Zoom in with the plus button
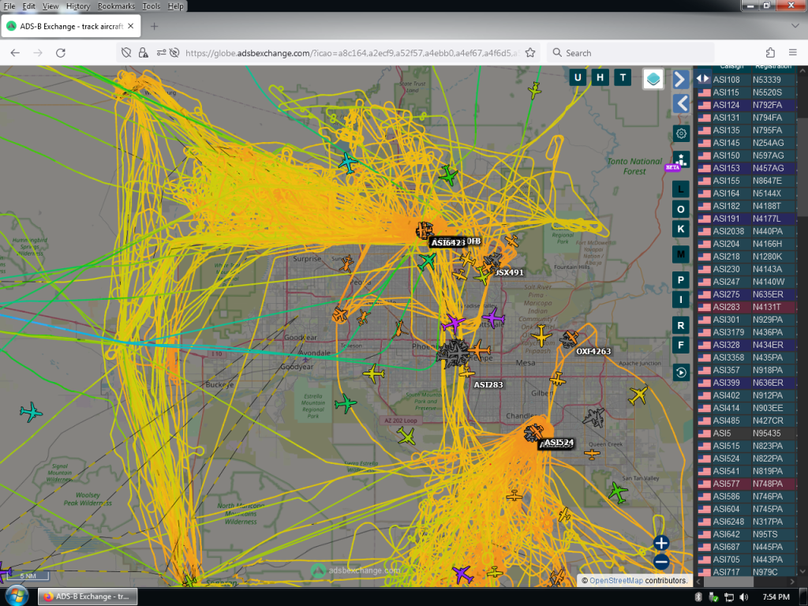Image resolution: width=808 pixels, height=606 pixels. coord(661,543)
